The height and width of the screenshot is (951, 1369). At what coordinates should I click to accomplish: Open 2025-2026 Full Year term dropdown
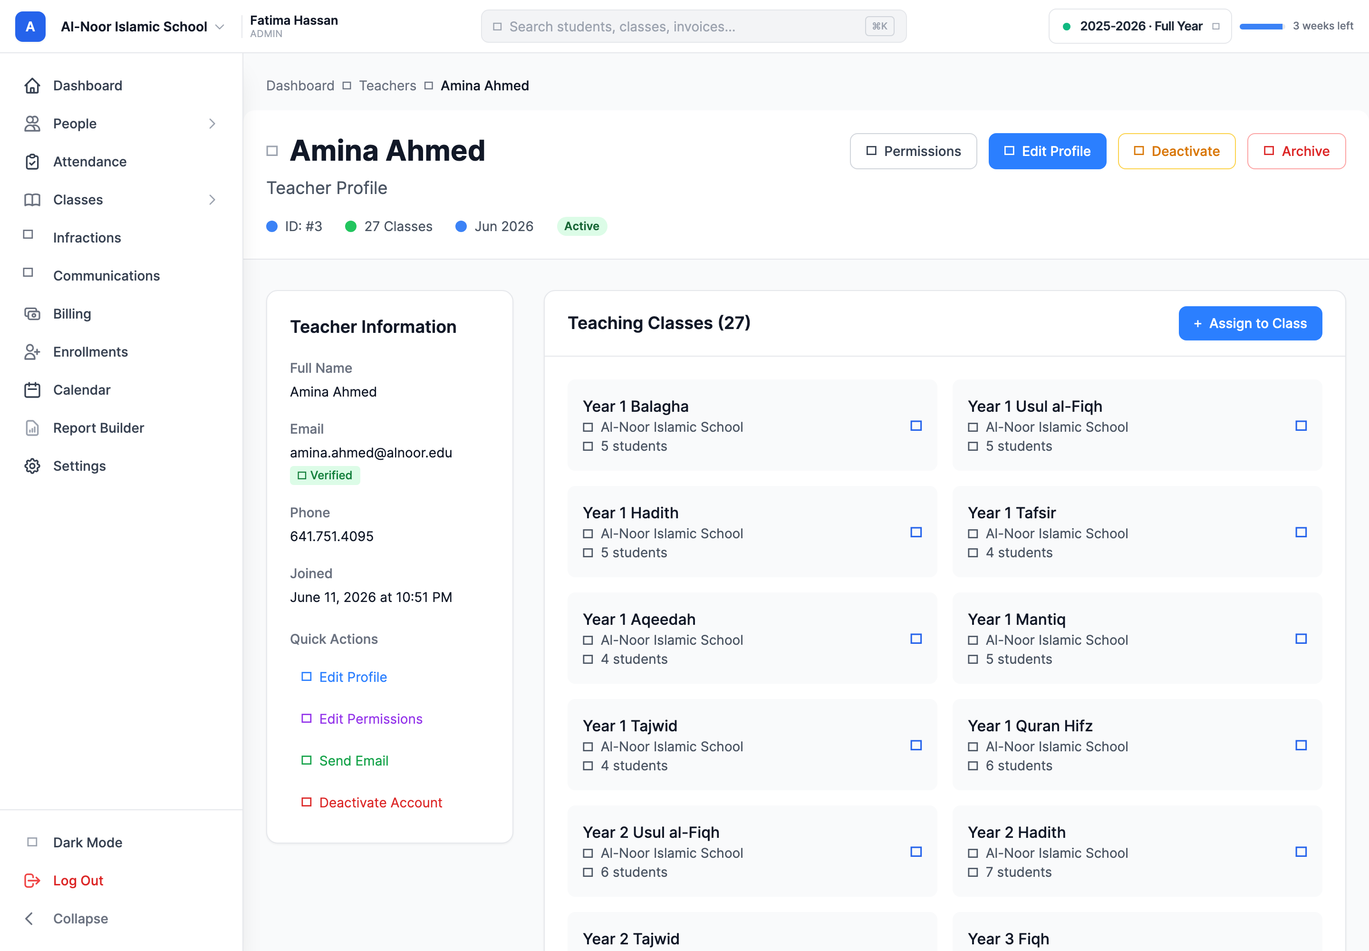1139,26
